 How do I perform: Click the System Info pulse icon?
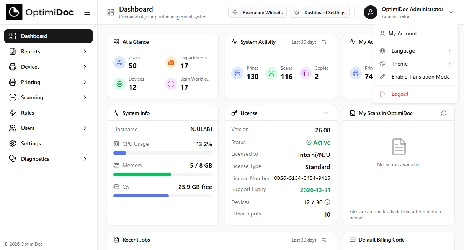click(116, 113)
